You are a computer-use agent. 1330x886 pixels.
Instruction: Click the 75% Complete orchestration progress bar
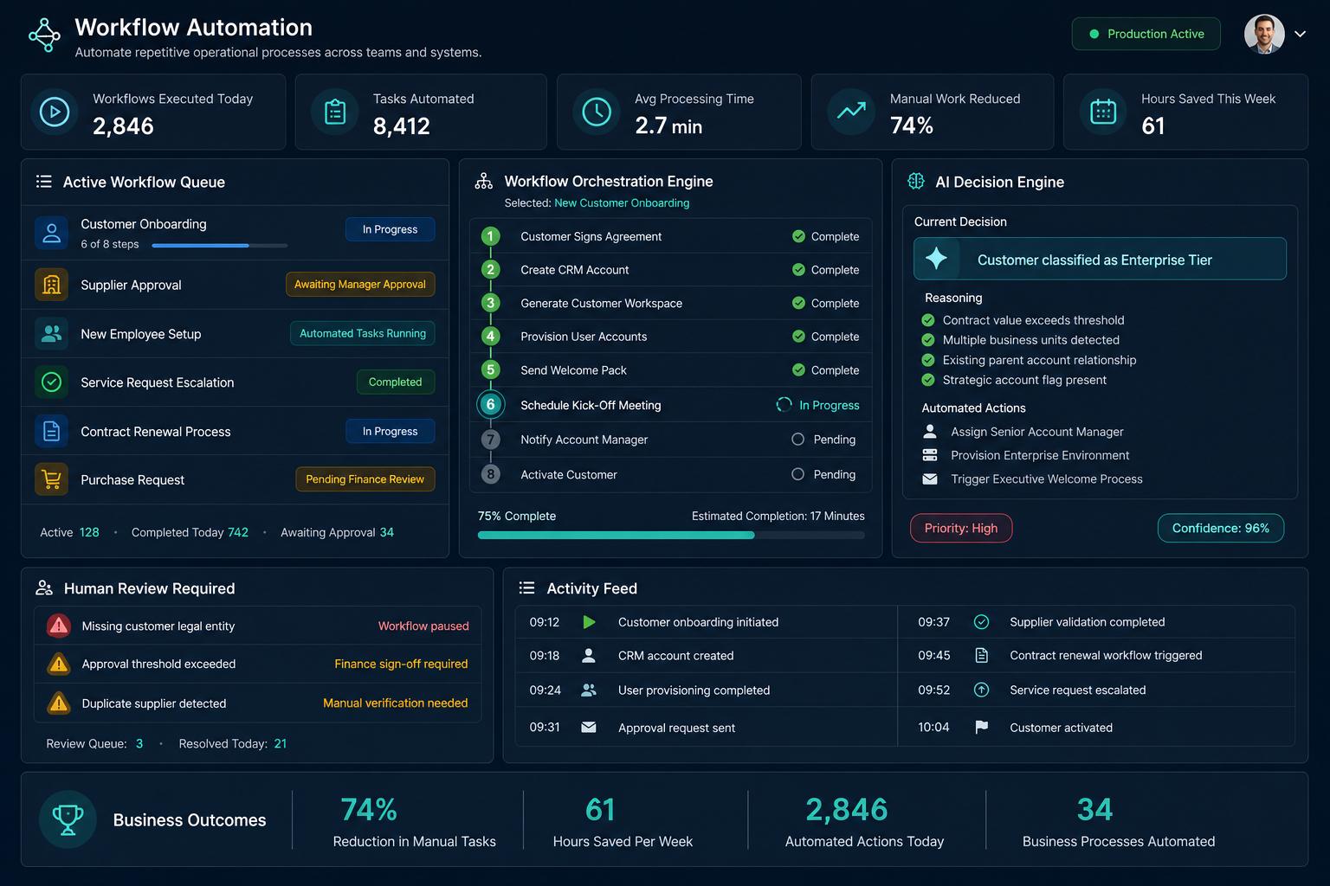[x=671, y=536]
